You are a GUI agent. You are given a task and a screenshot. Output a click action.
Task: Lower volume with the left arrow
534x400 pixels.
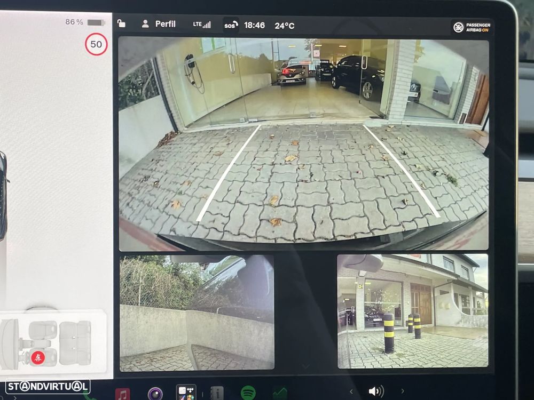[x=351, y=391]
